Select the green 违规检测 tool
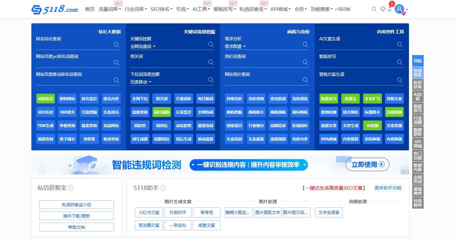The width and height of the screenshot is (456, 239). 394,112
